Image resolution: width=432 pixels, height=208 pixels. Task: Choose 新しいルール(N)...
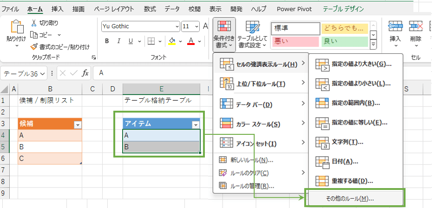click(261, 160)
